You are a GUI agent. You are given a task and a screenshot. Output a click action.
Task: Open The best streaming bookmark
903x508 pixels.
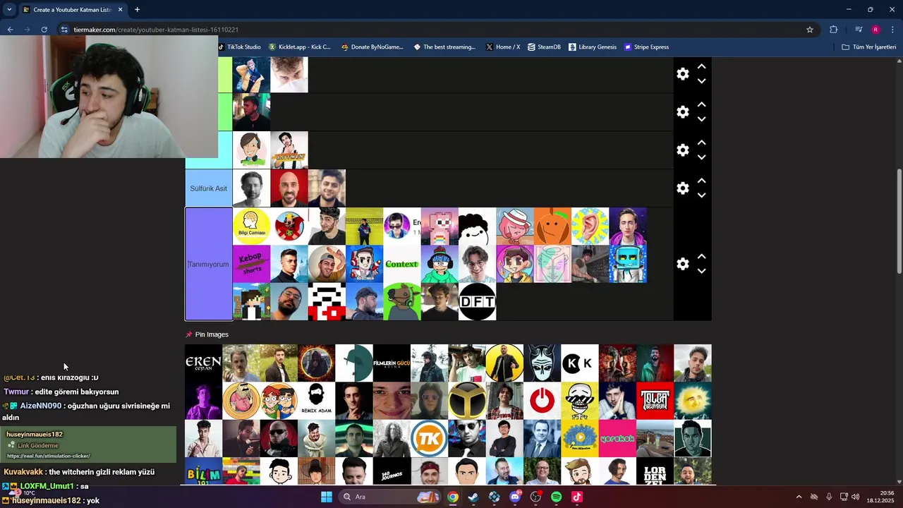pyautogui.click(x=444, y=47)
